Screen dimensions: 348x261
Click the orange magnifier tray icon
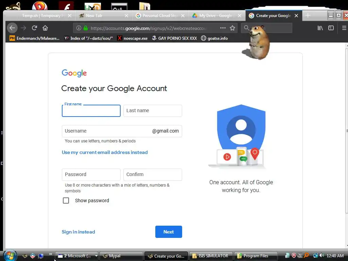coord(306,256)
